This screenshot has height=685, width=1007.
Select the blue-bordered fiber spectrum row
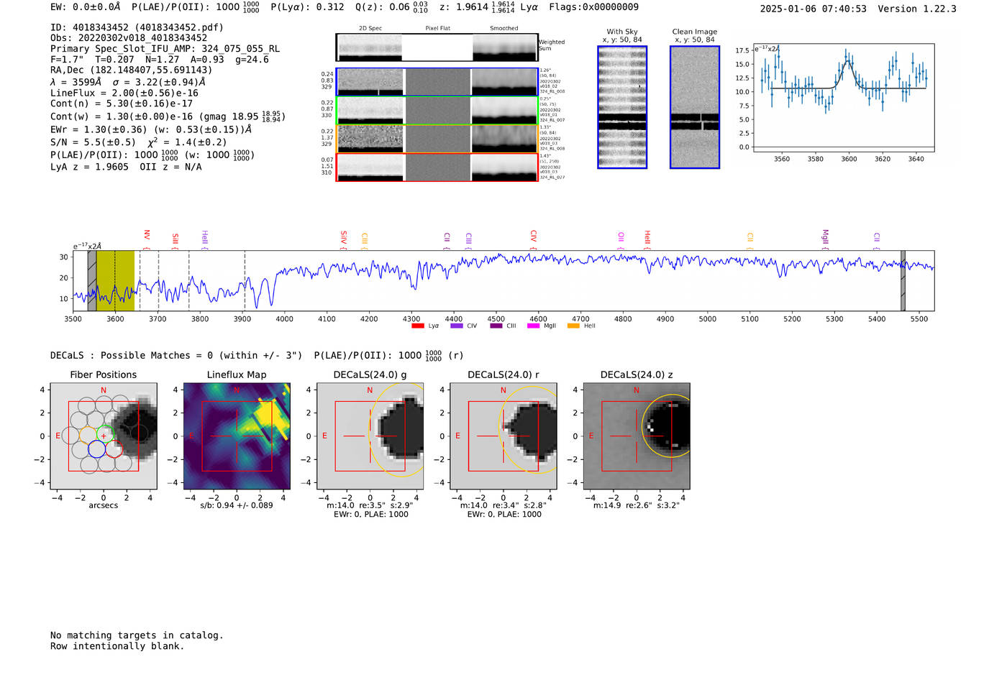pos(437,82)
